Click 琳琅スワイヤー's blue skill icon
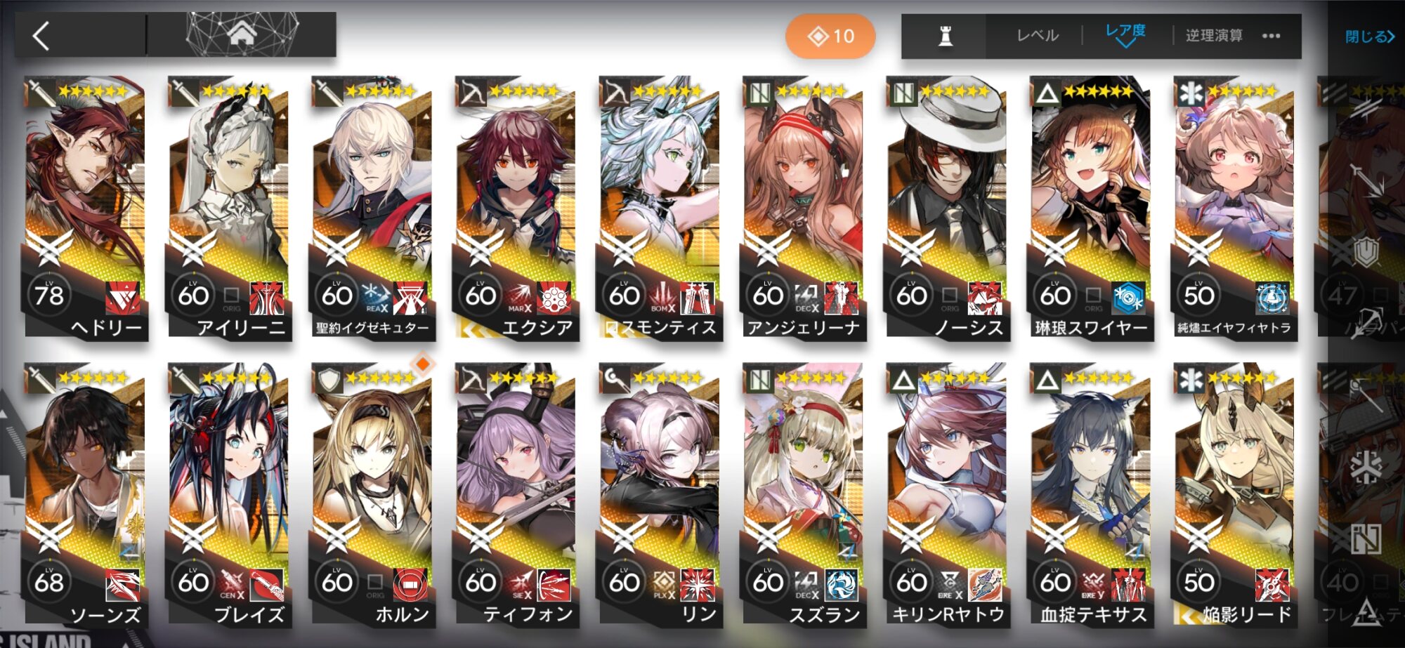 (x=1128, y=297)
